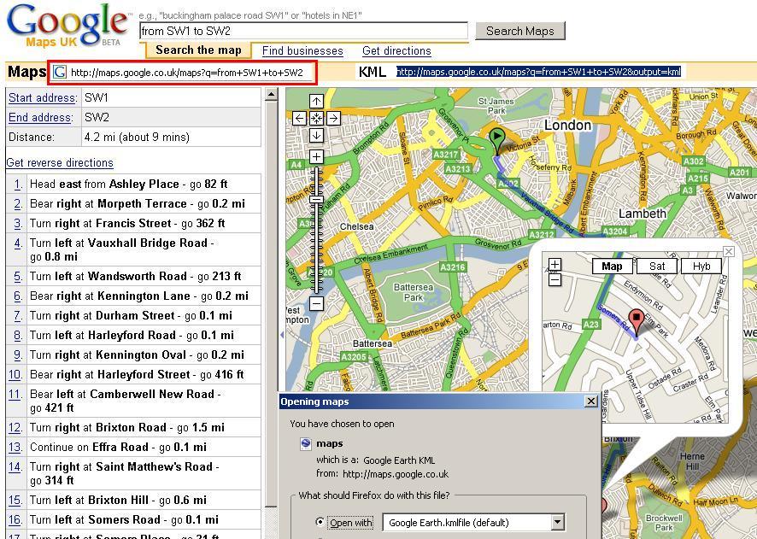Click the search box with 'from SW1 to SW2'
Image resolution: width=757 pixels, height=539 pixels.
(x=303, y=32)
